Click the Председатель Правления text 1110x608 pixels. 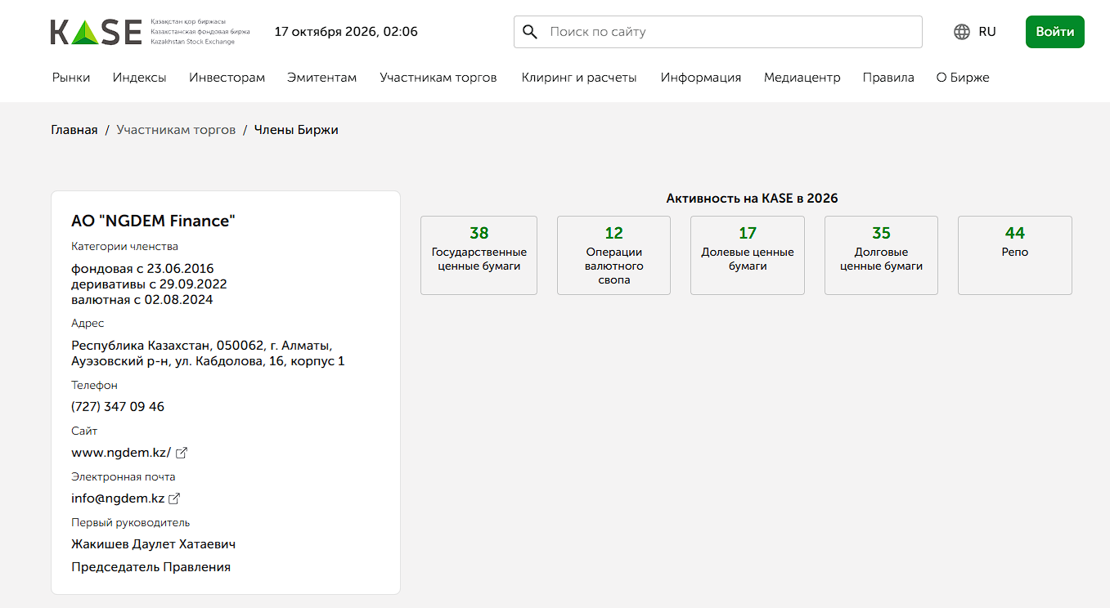(x=151, y=567)
